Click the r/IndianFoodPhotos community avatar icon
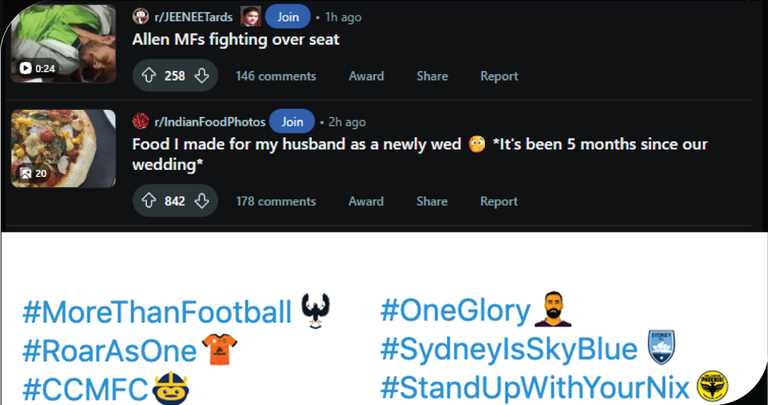Image resolution: width=768 pixels, height=405 pixels. [140, 121]
